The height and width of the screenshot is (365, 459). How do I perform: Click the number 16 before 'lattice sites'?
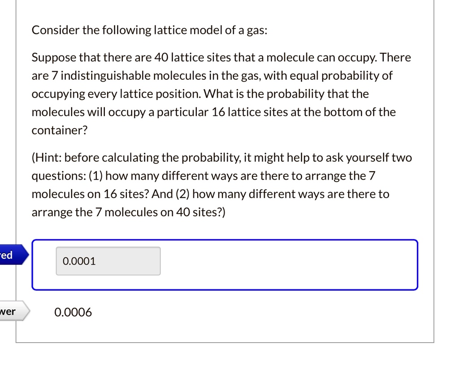pos(218,112)
